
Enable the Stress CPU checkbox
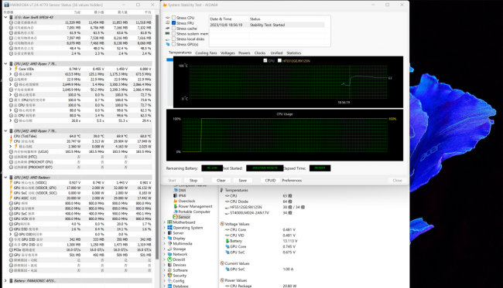tap(173, 18)
